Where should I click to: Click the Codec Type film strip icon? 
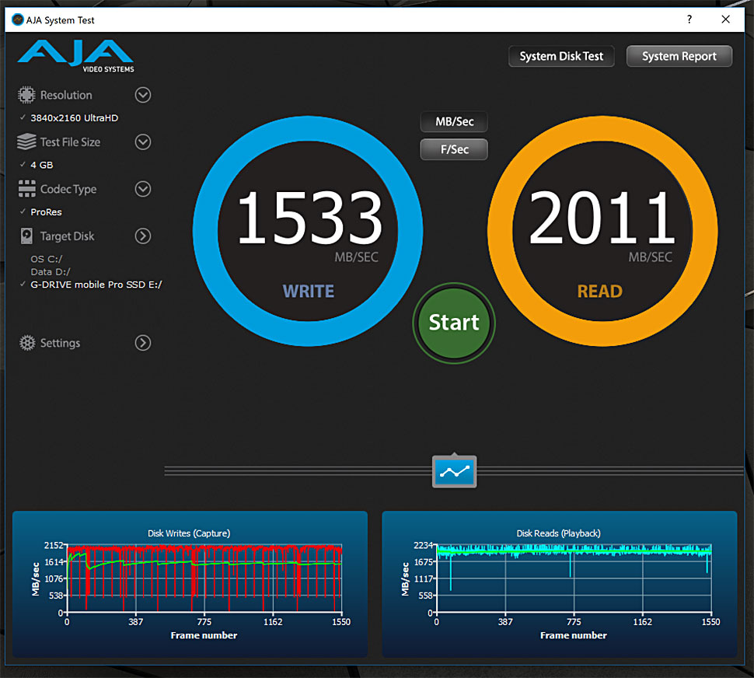point(26,189)
